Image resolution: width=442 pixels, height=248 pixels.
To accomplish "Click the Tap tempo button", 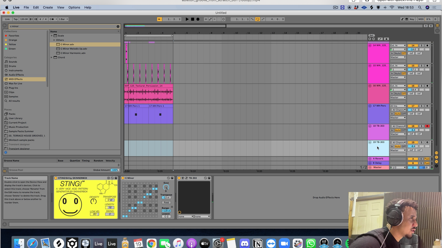I will click(16, 19).
